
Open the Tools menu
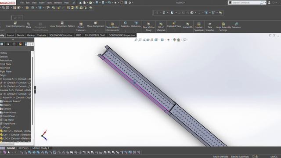click(x=49, y=3)
